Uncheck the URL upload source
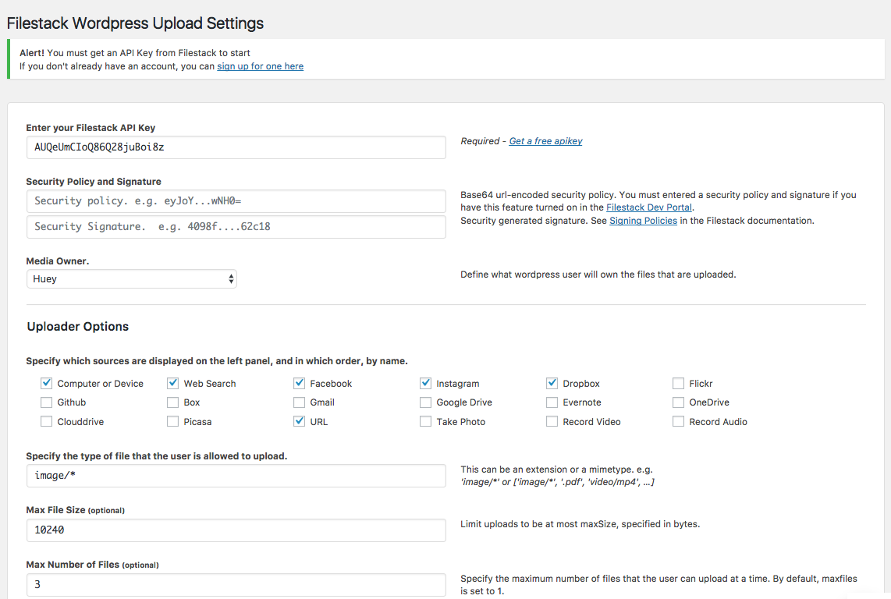The height and width of the screenshot is (599, 891). click(299, 421)
